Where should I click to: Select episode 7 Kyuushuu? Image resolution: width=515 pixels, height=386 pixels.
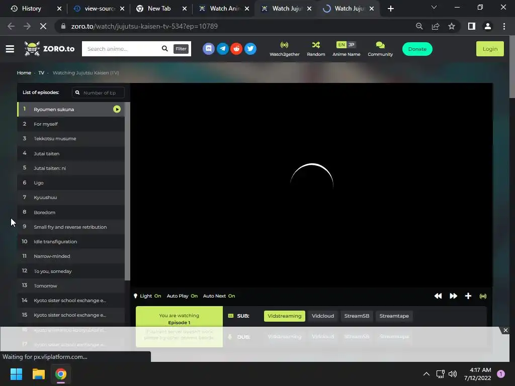71,197
